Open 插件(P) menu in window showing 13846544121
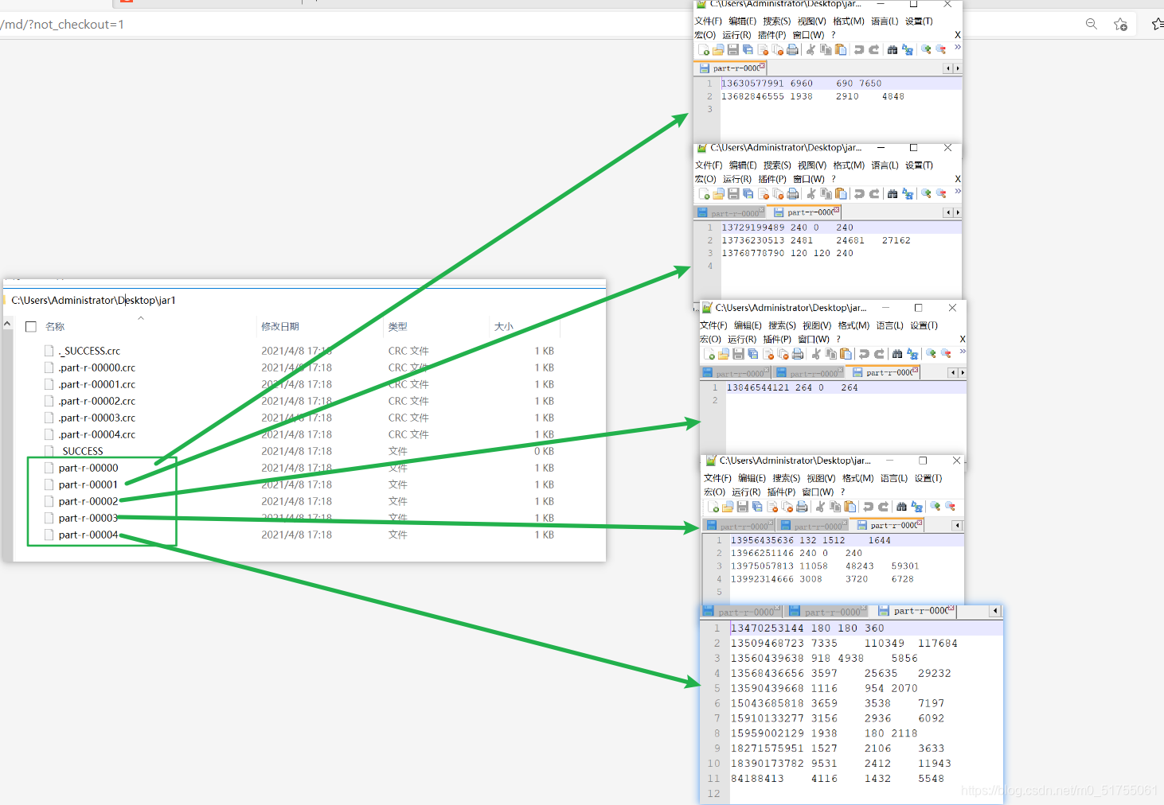The image size is (1164, 805). pos(777,340)
